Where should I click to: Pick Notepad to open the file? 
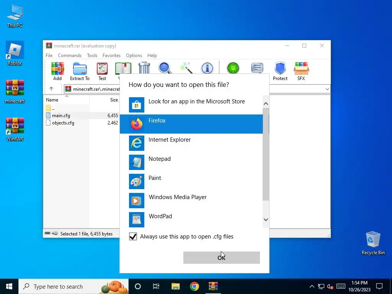tap(191, 162)
